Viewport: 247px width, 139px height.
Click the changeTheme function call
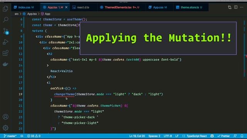[x=64, y=94]
